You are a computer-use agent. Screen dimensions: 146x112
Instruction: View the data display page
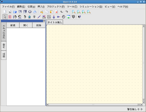coord(69,17)
